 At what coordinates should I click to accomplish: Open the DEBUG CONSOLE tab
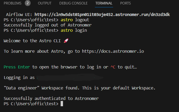[73, 3]
